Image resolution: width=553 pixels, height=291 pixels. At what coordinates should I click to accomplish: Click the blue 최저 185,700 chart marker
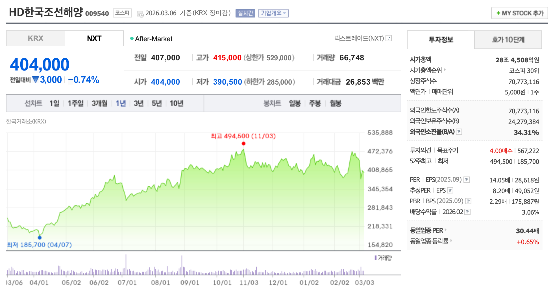click(x=40, y=237)
